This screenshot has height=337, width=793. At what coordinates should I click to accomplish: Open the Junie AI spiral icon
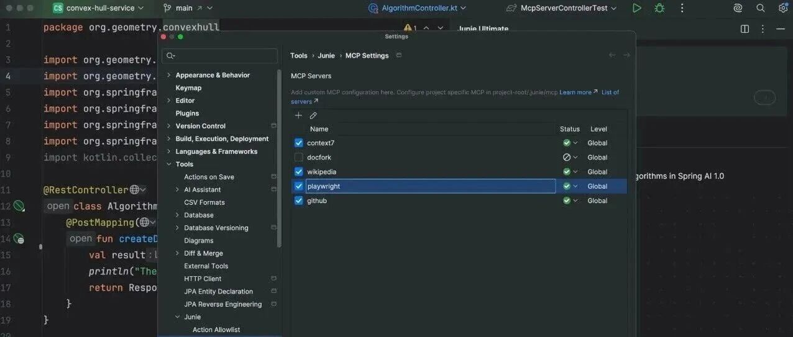[x=738, y=8]
